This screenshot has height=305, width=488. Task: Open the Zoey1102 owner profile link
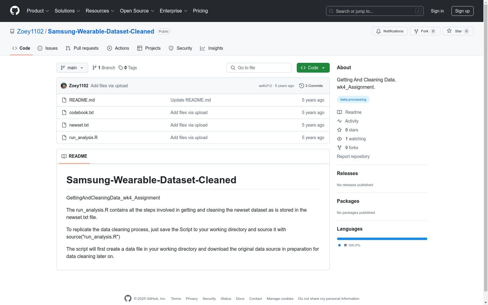coord(30,31)
